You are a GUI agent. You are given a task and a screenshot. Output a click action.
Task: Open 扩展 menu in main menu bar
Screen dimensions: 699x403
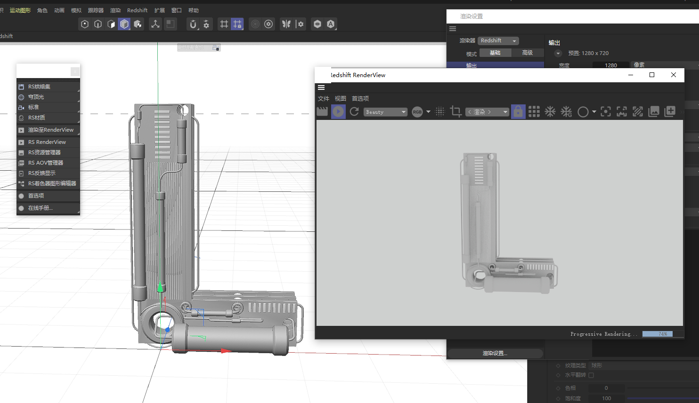point(160,10)
